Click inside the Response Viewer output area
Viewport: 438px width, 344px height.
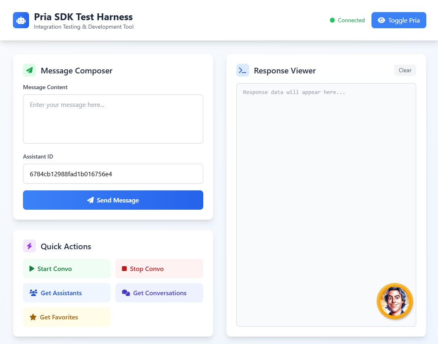click(326, 205)
